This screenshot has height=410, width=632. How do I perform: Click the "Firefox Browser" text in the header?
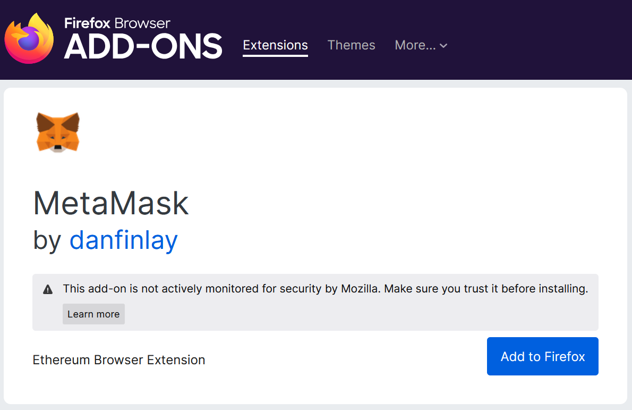point(117,23)
